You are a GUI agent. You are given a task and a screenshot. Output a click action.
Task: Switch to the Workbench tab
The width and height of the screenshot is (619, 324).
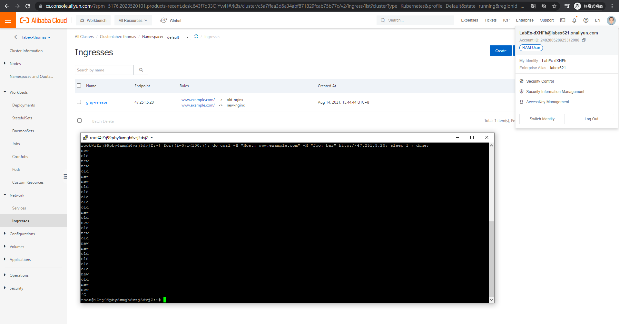coord(93,20)
